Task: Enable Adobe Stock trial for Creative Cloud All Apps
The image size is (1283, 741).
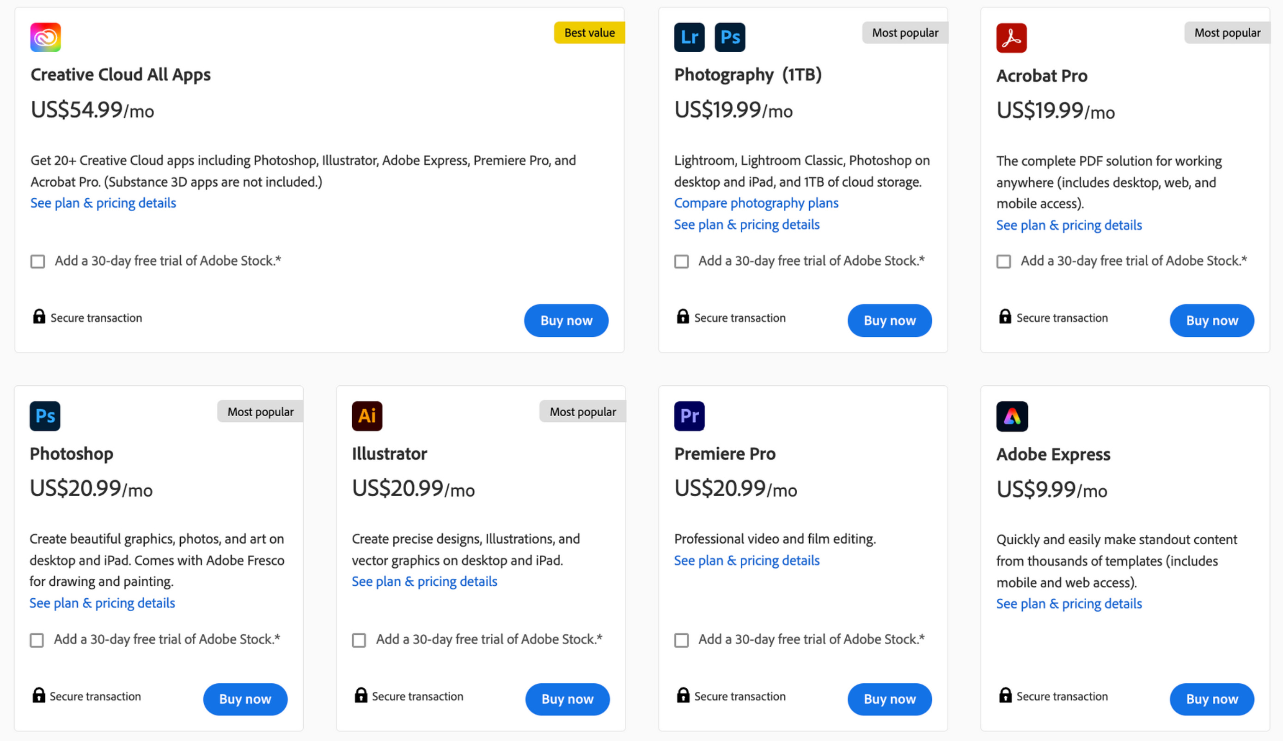Action: [x=38, y=261]
